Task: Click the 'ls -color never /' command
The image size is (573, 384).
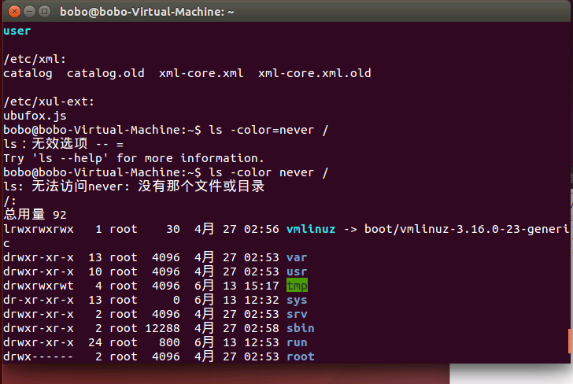Action: [268, 172]
